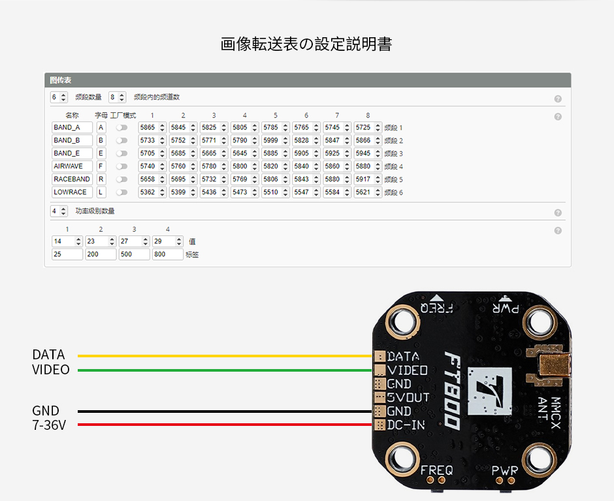Toggle factory mode for LOWRACE
This screenshot has width=614, height=501.
(121, 192)
